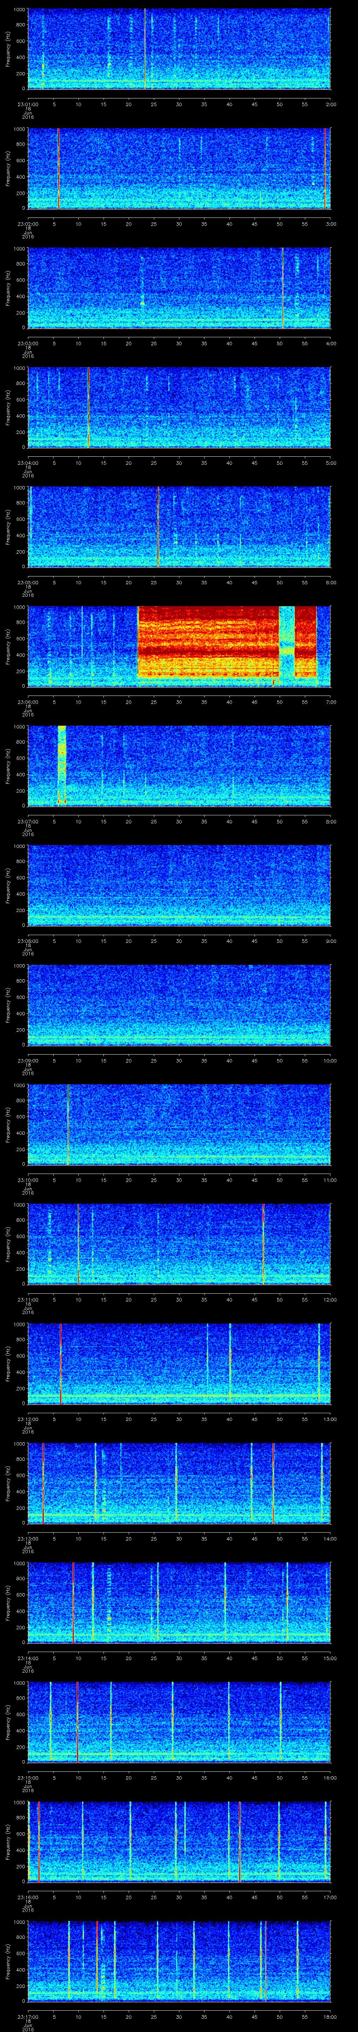Click the 2:00 end time label
358x2032 pixels.
tap(330, 104)
